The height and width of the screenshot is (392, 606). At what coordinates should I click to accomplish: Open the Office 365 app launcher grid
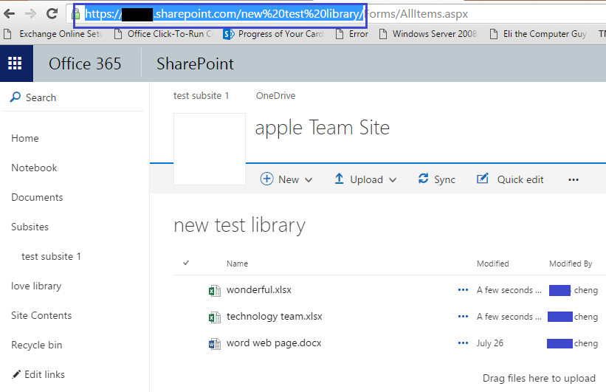[16, 63]
